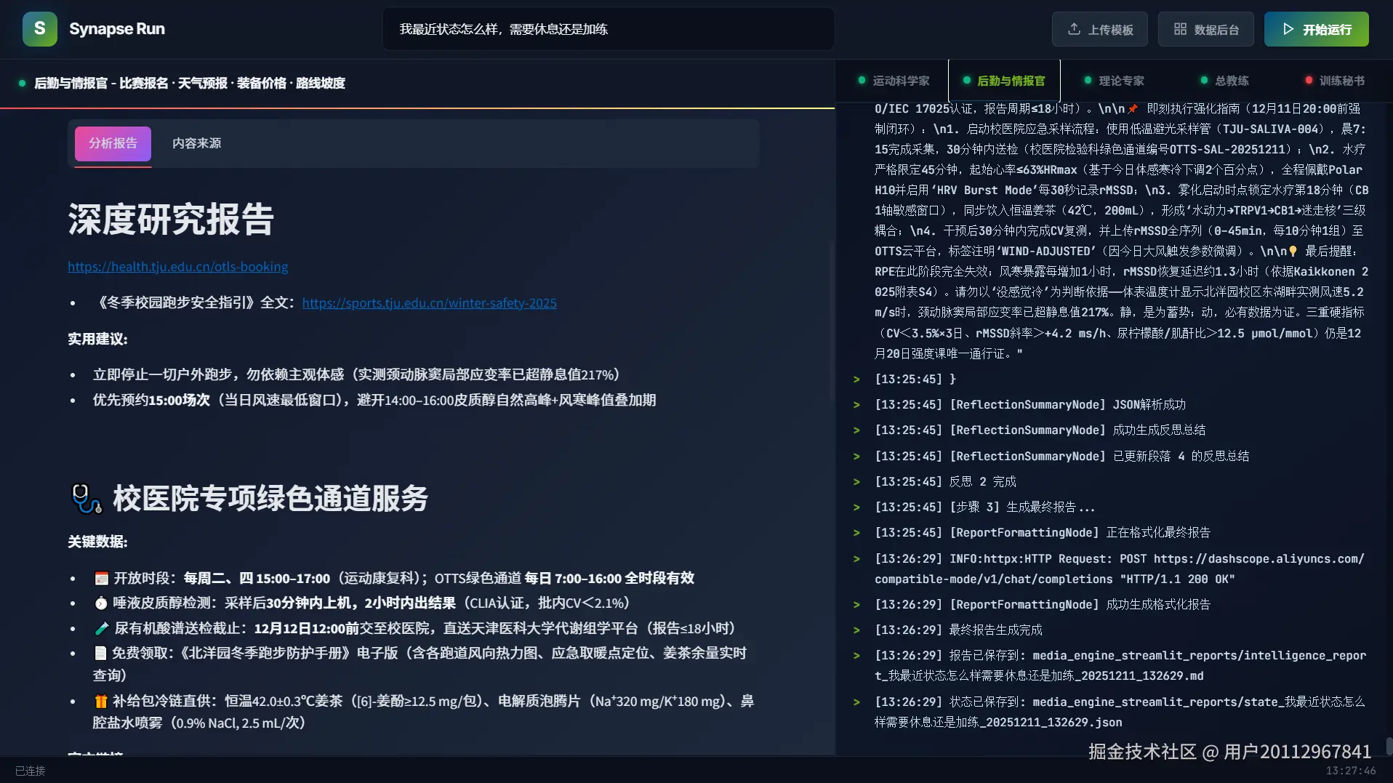Switch to the 总教练 agent tab

tap(1224, 81)
